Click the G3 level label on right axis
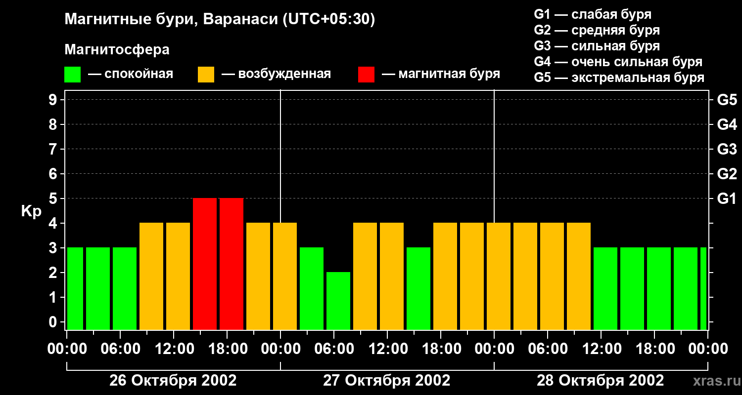 coord(727,149)
